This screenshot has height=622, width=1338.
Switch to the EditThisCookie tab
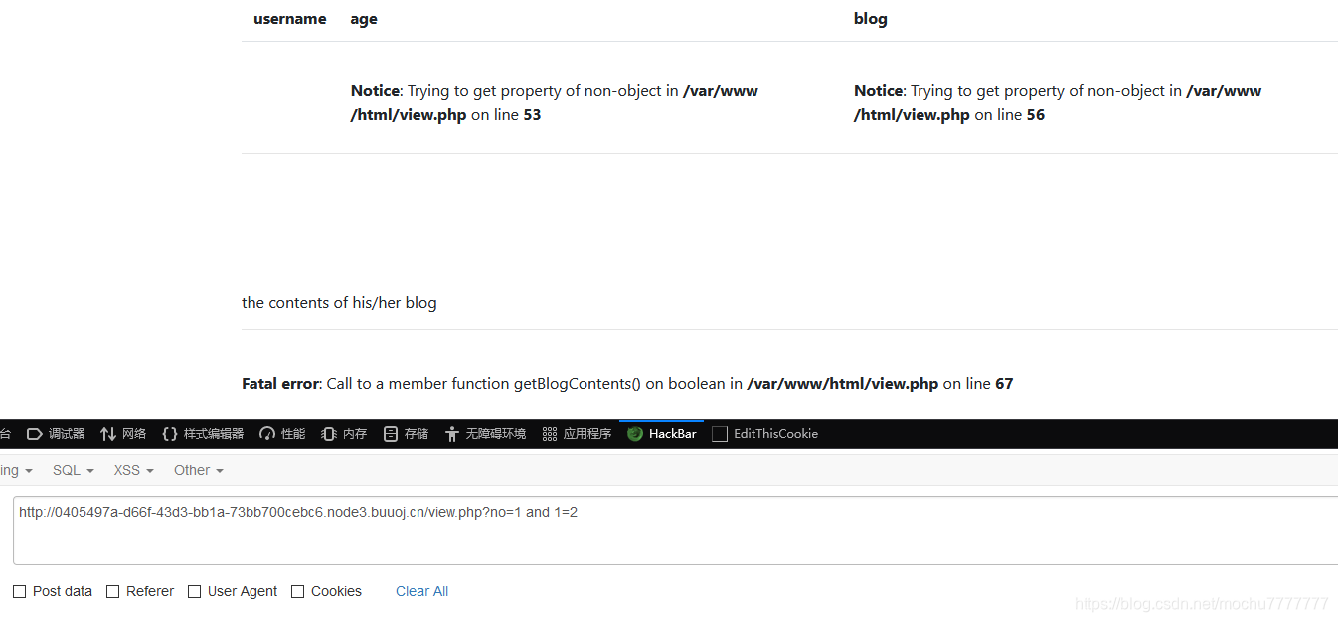(x=765, y=434)
